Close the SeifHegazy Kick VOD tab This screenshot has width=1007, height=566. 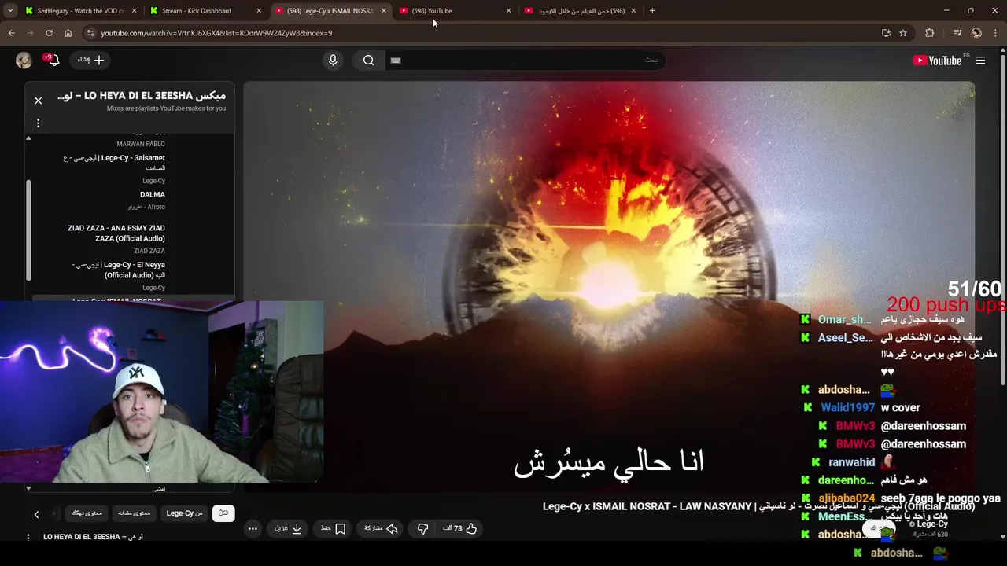point(135,11)
